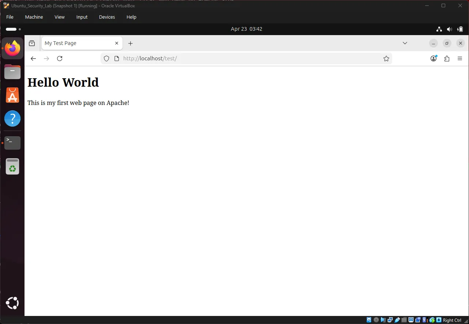Open Firefox View at the tab bar's left
The height and width of the screenshot is (324, 469).
click(32, 43)
